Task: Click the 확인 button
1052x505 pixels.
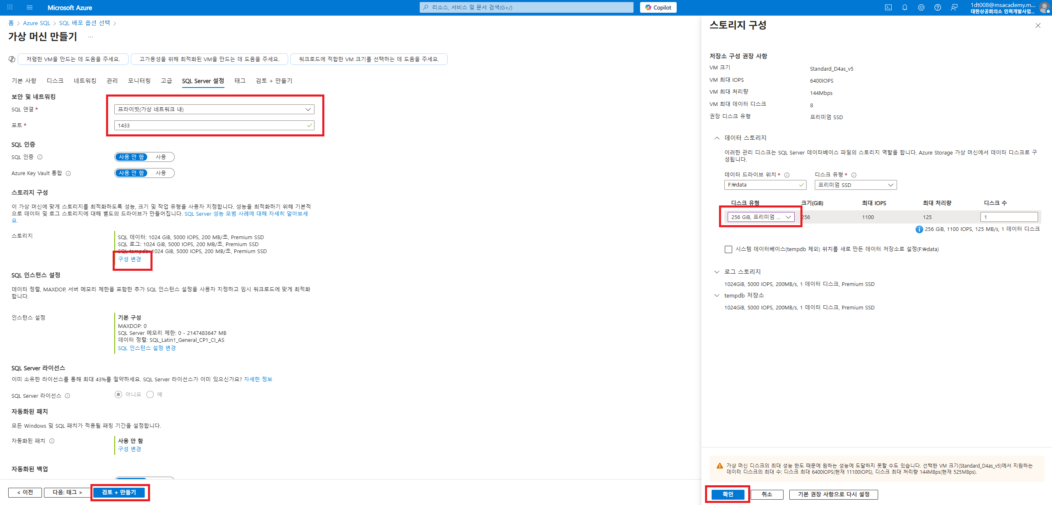Action: click(728, 494)
